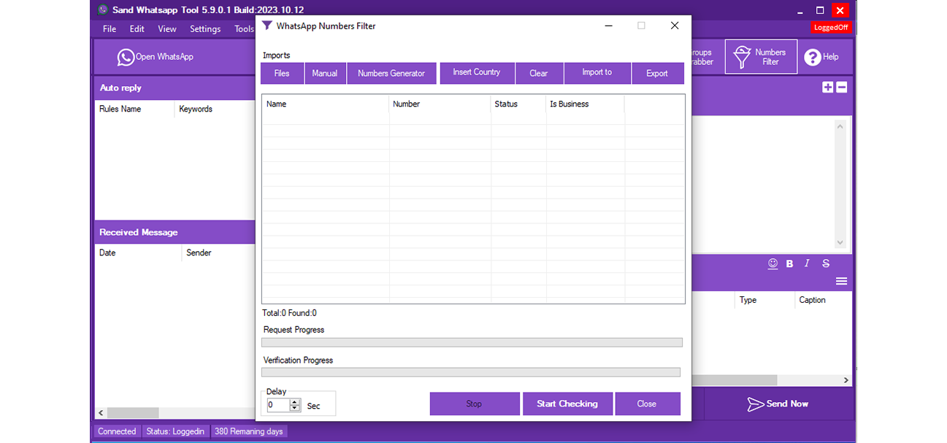Click the Manual import button
Viewport: 947px width, 443px height.
click(325, 73)
